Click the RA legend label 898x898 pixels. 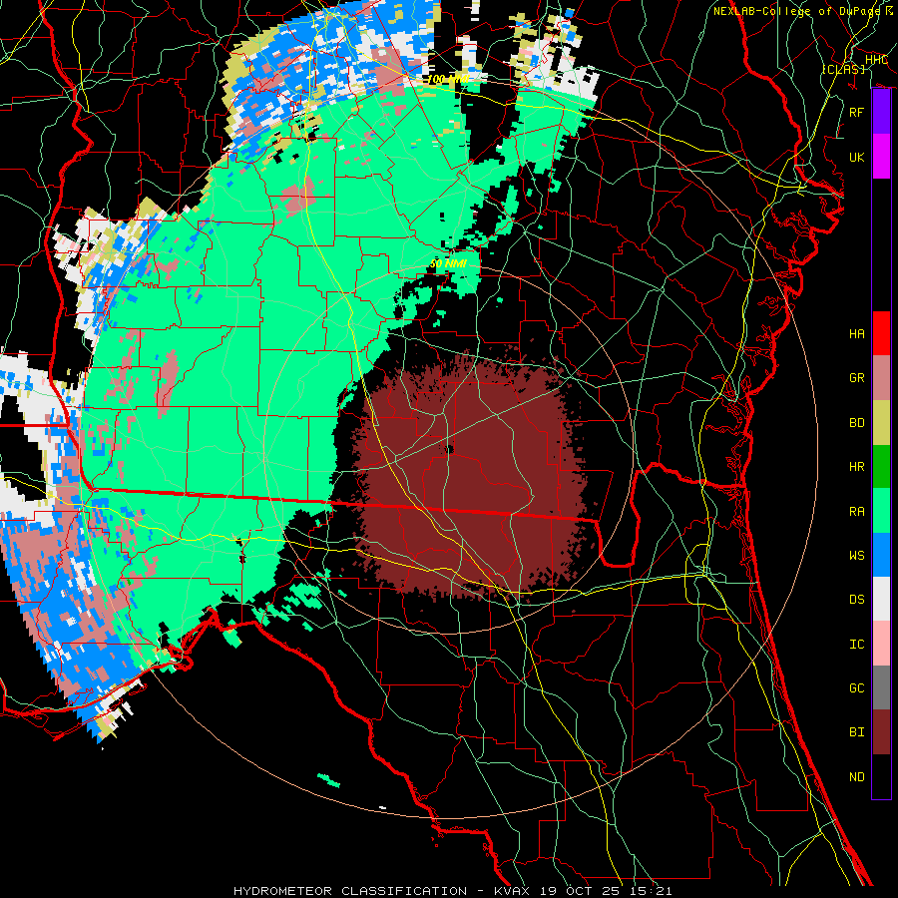[857, 511]
